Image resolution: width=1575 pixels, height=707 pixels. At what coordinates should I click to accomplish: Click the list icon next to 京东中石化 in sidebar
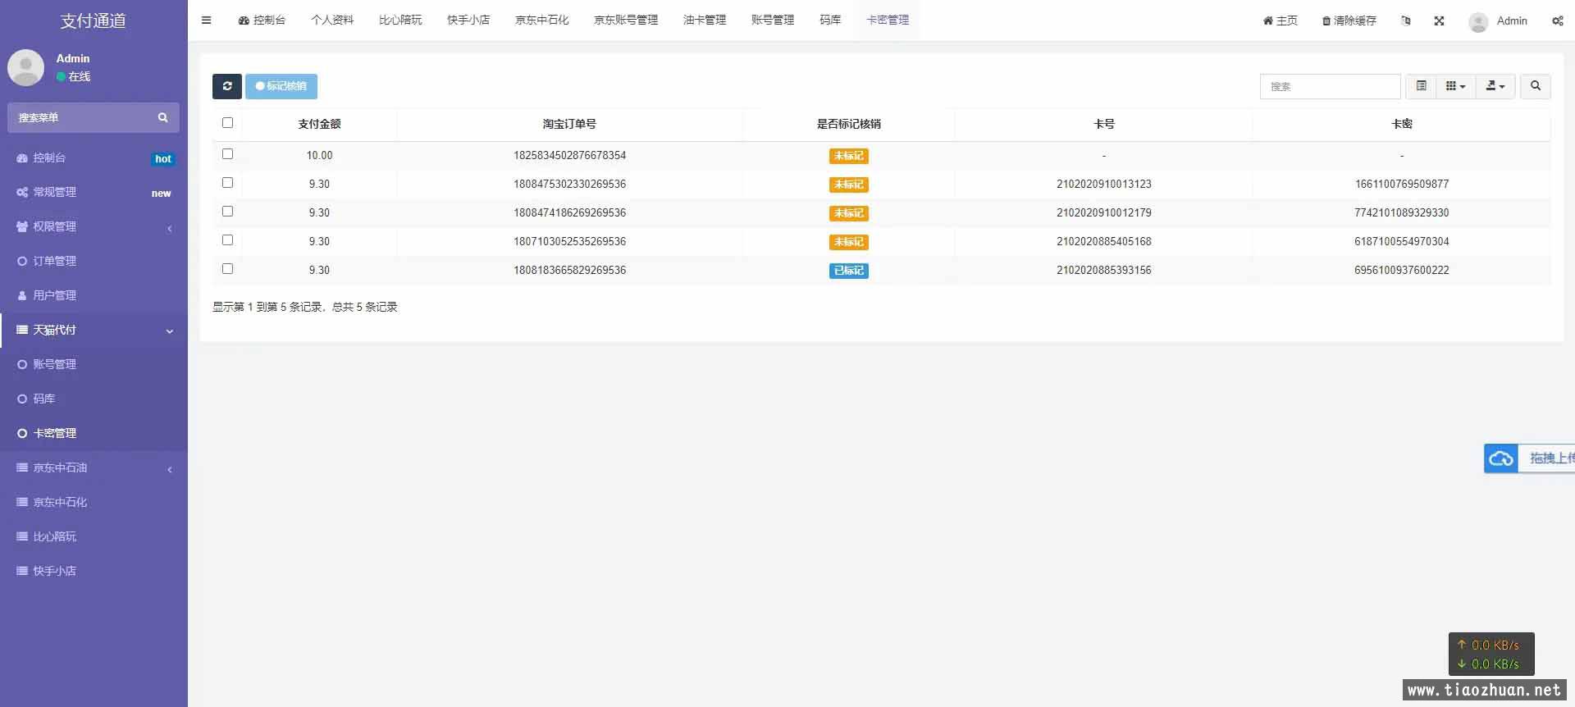click(x=22, y=502)
